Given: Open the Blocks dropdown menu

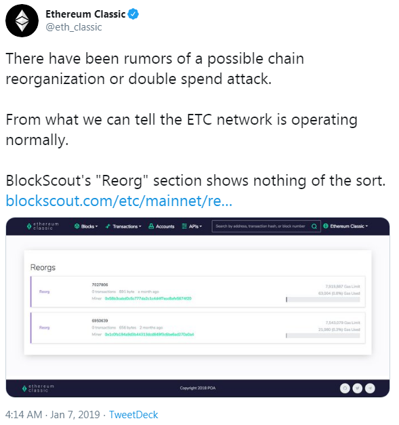Looking at the screenshot, I should tap(86, 226).
